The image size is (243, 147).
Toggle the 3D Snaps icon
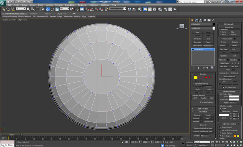[x=87, y=9]
